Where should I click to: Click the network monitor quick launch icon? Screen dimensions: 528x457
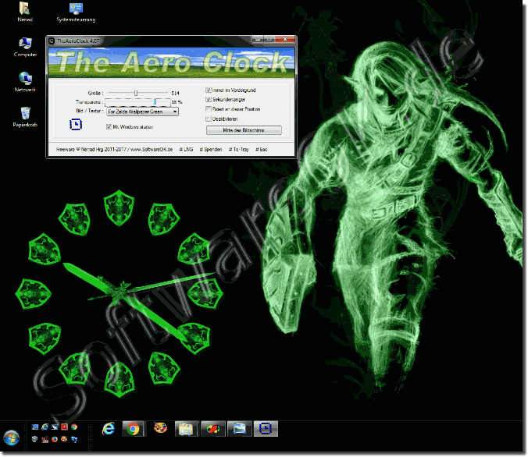pos(74,439)
